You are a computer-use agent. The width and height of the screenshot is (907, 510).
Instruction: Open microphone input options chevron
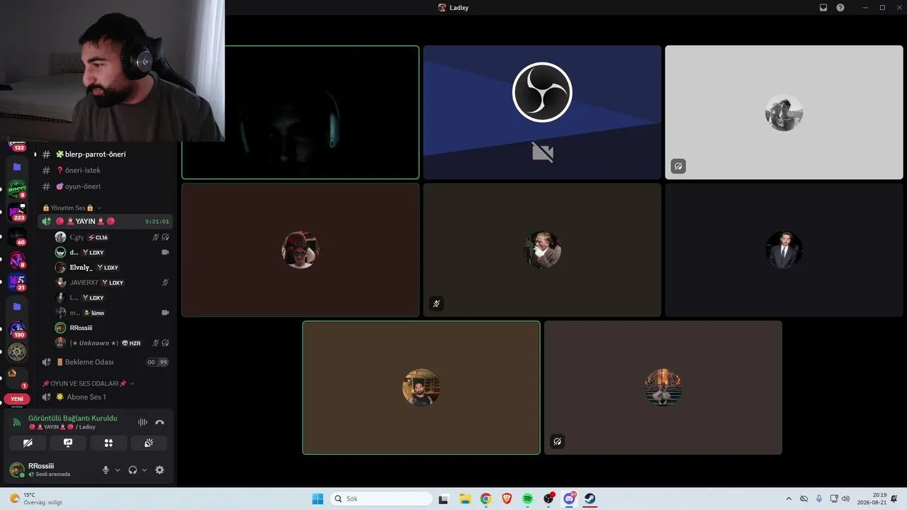point(118,470)
